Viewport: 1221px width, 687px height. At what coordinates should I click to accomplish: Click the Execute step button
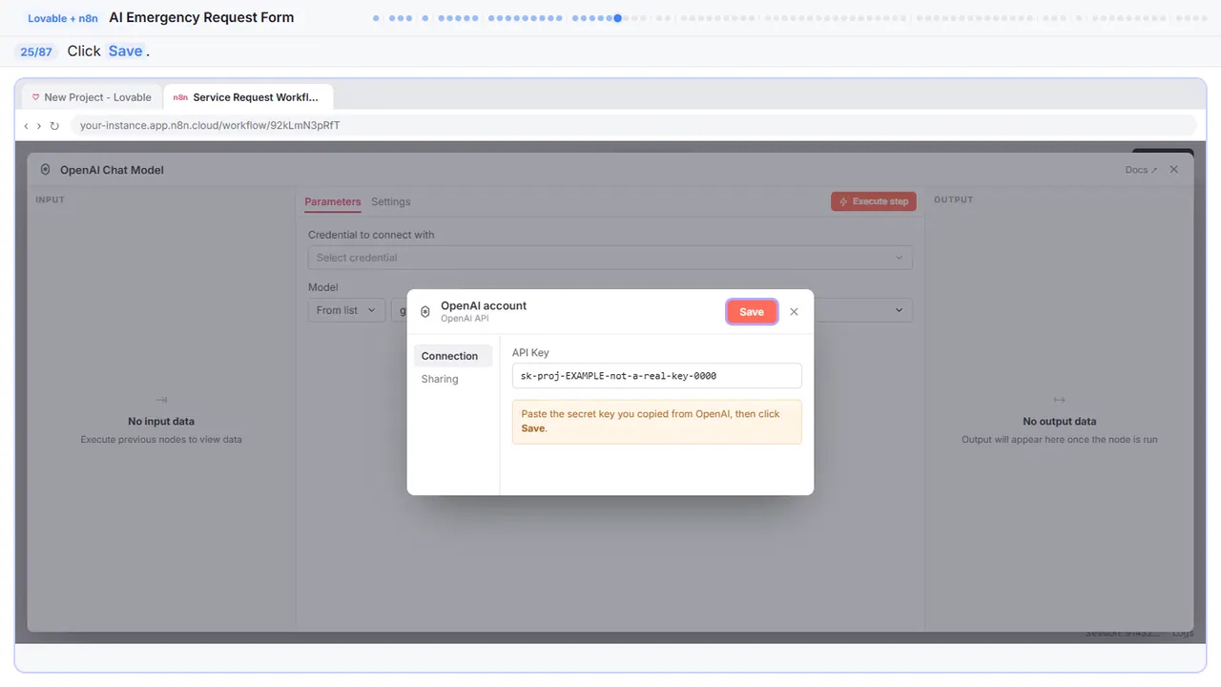click(x=874, y=201)
